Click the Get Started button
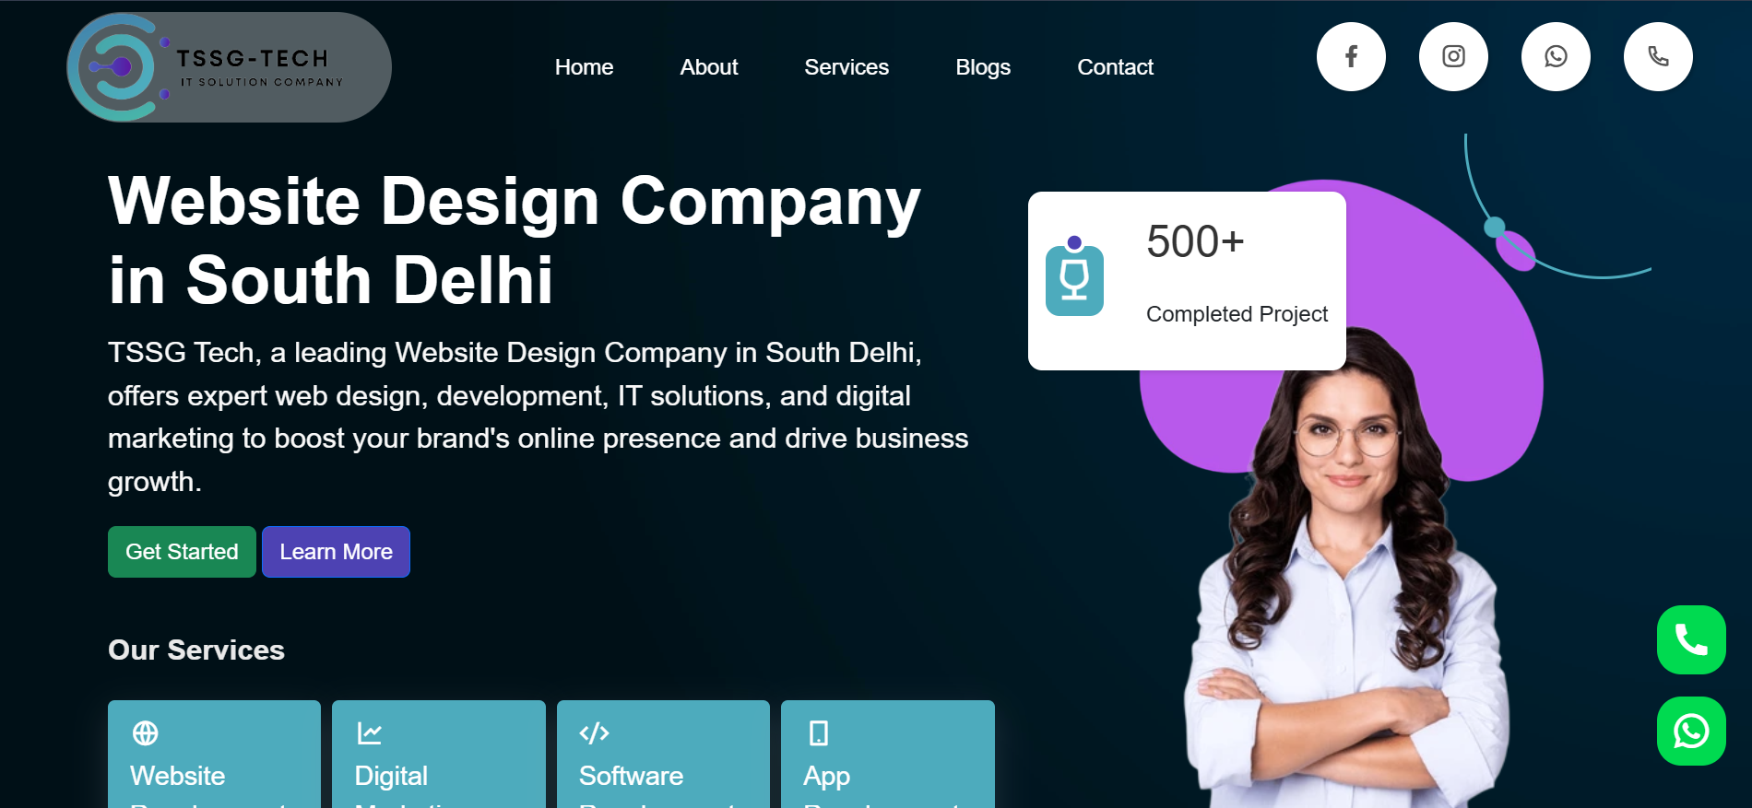The width and height of the screenshot is (1752, 808). (x=182, y=552)
